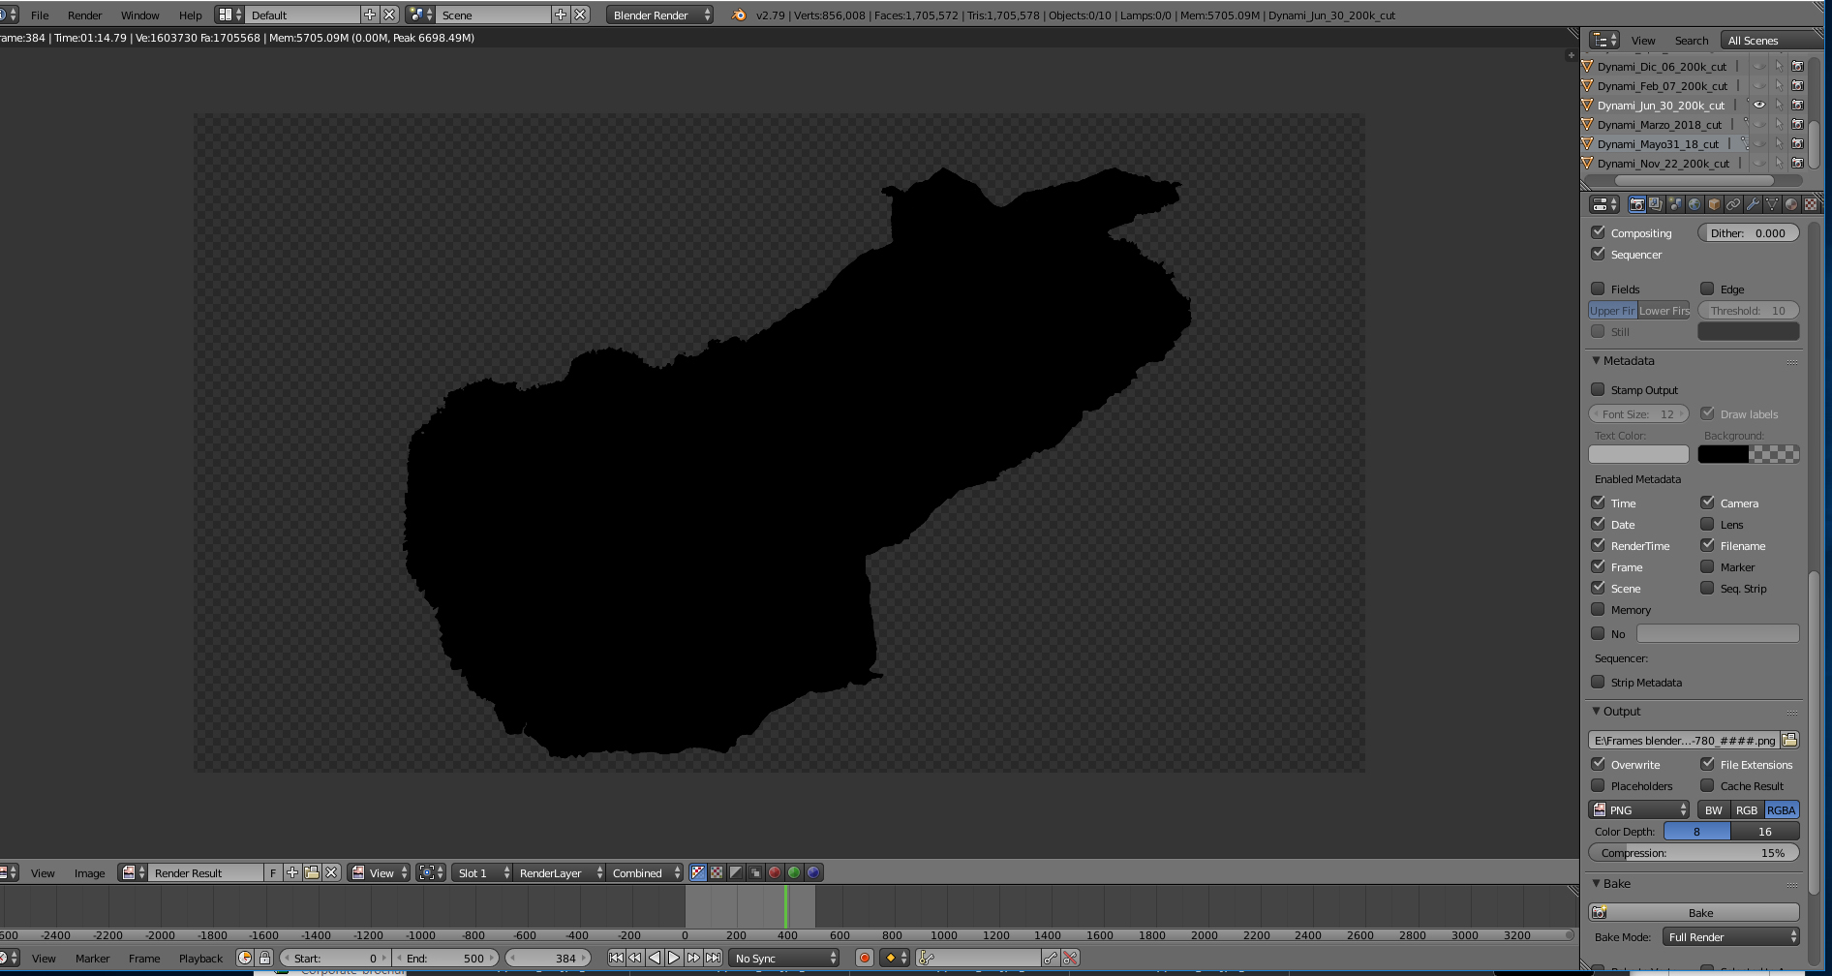Adjust the Compression slider

tap(1694, 852)
